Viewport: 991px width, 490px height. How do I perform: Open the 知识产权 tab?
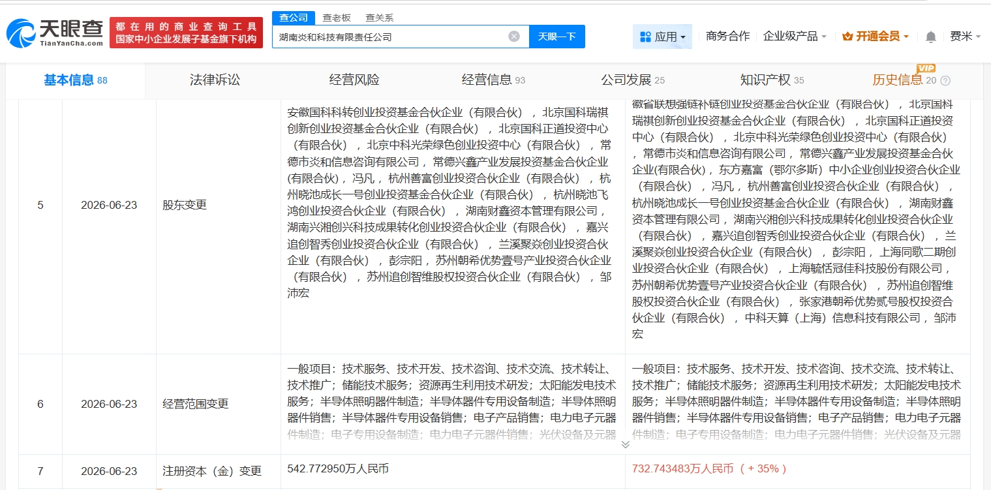tap(772, 80)
